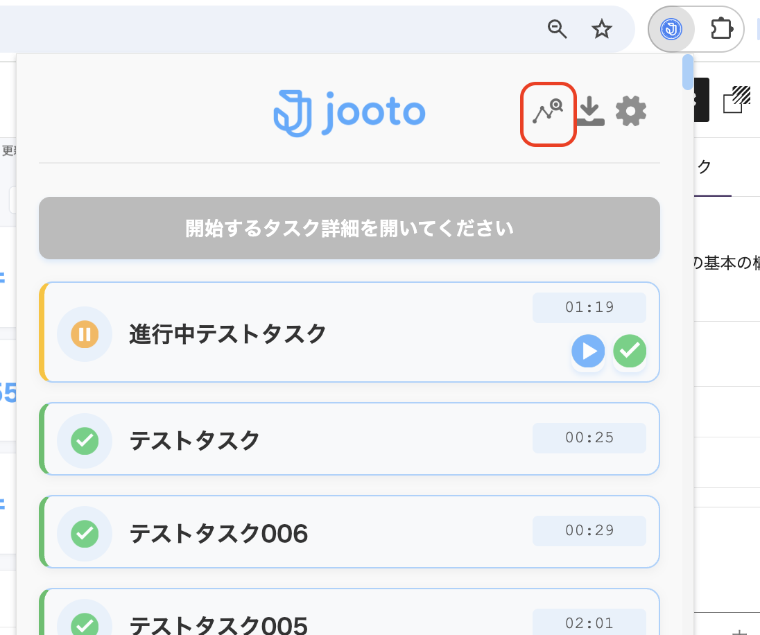Click the 00:25 time badge on テストタスク
760x635 pixels.
(x=589, y=437)
